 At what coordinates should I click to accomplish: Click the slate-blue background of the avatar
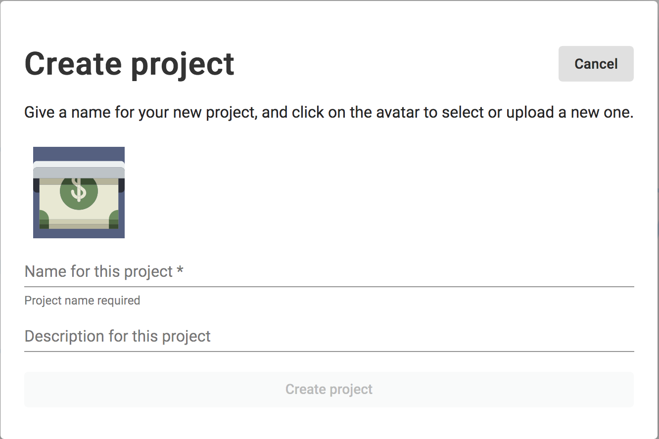coord(79,154)
